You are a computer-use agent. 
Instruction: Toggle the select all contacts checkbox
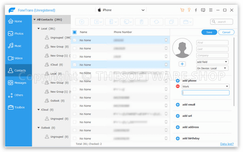click(75, 32)
